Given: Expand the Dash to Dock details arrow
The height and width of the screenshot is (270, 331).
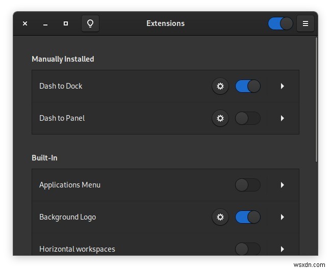Looking at the screenshot, I should pos(282,86).
